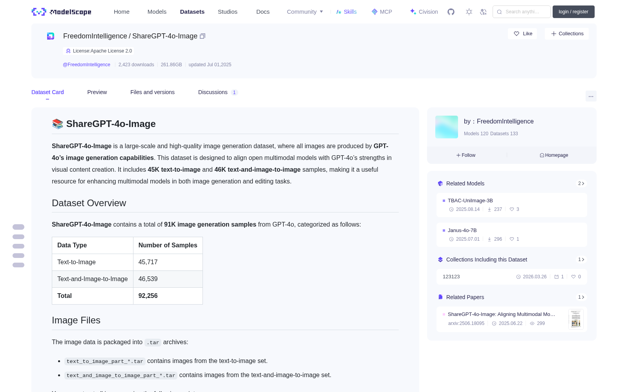Open the Docs menu item
628x392 pixels.
(x=263, y=12)
